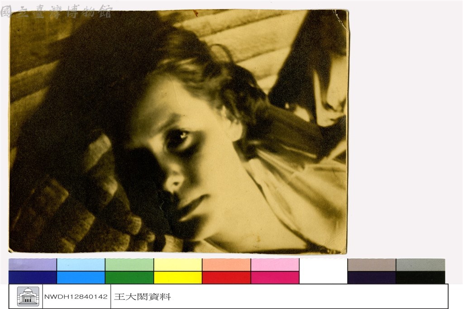Select the taupe gray-brown swatch

pyautogui.click(x=372, y=265)
